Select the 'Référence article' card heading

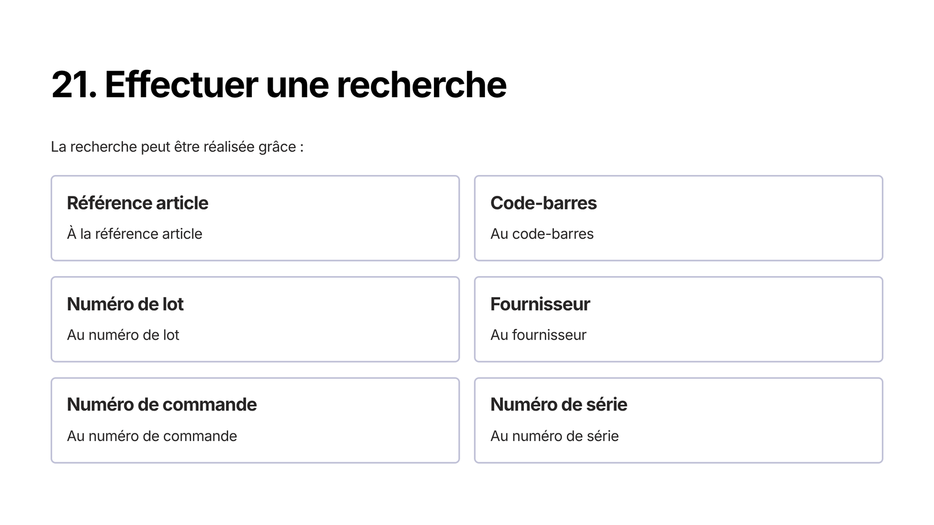(138, 203)
